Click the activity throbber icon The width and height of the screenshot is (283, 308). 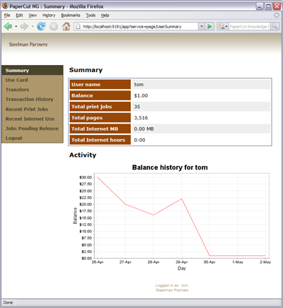coord(277,16)
